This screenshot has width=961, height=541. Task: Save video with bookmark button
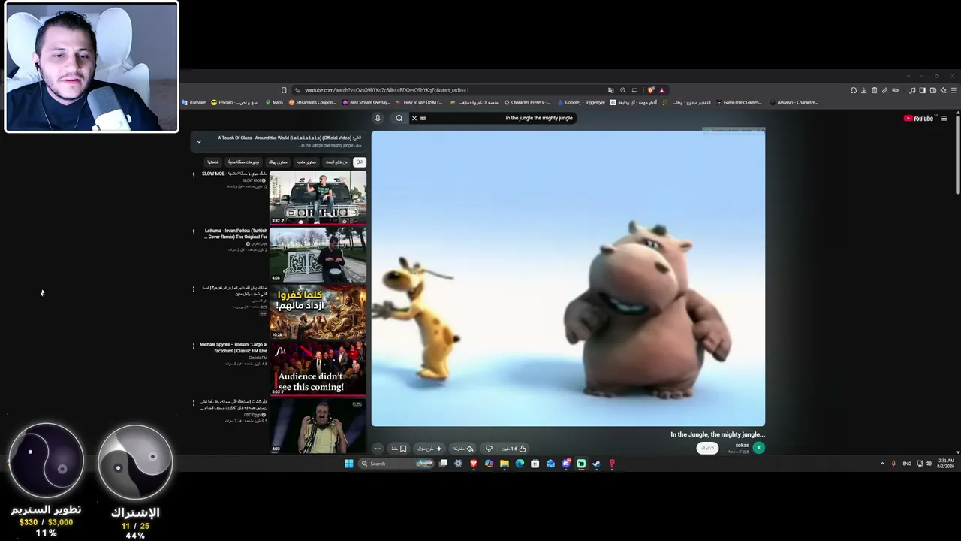coord(399,449)
